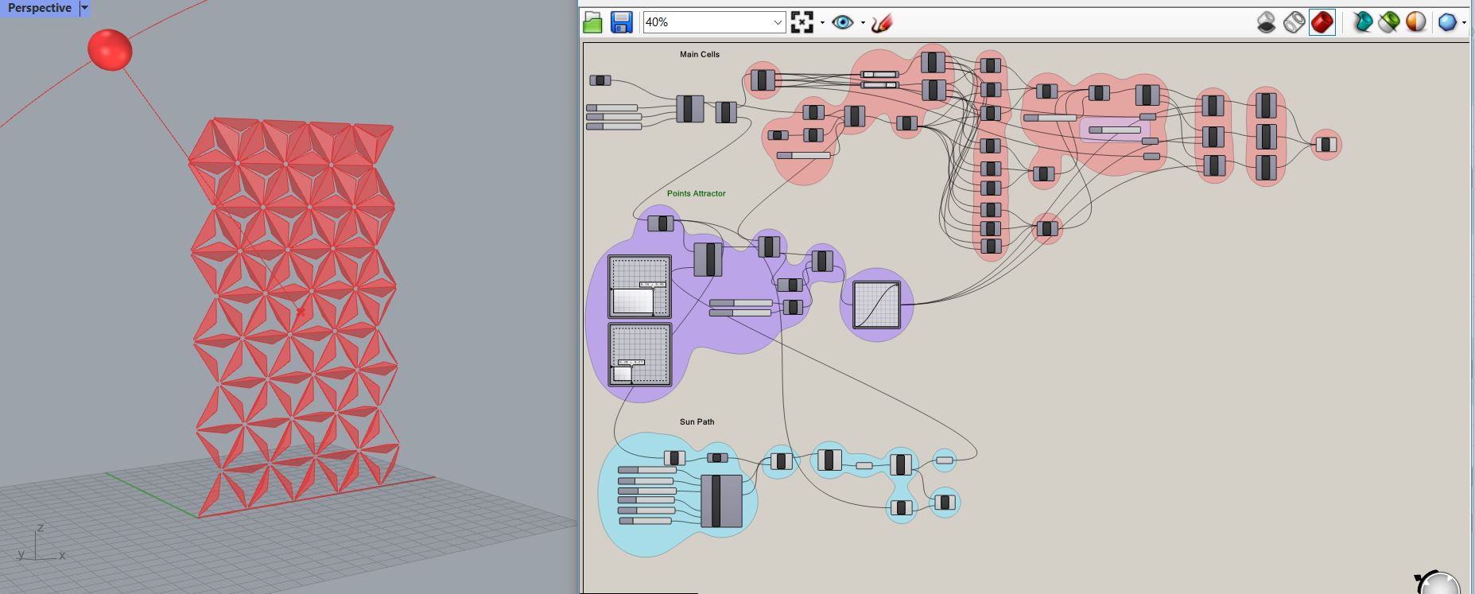Expand the preview mesh quality dropdown arrow
1475x594 pixels.
coord(1464,22)
